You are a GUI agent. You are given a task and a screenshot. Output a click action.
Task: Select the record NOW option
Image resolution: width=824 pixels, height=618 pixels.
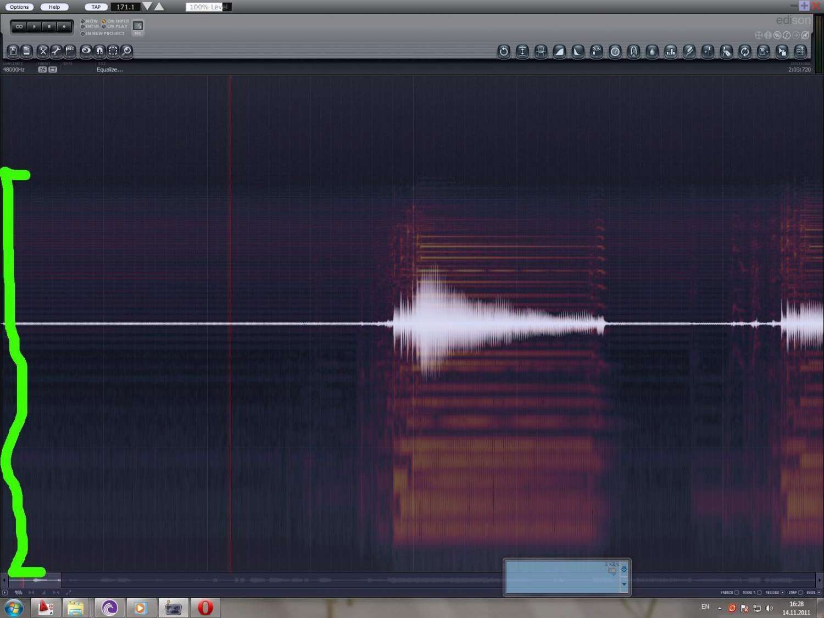point(83,21)
